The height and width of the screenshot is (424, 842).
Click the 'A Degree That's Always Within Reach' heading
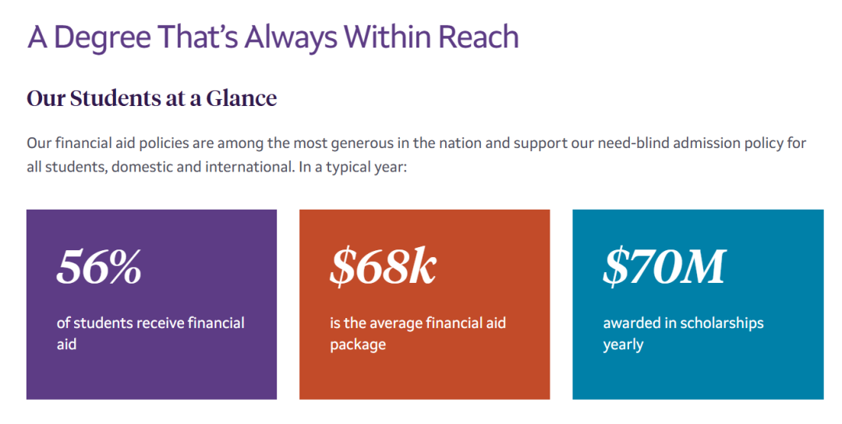tap(273, 37)
